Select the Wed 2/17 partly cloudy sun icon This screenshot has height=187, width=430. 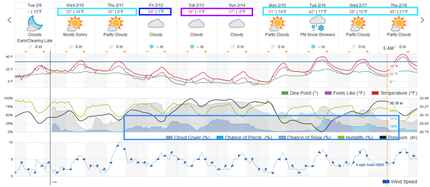pos(358,24)
